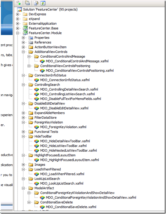166x214 pixels.
Task: Collapse the ConditionalViewControlsPositioning folder
Action: pyautogui.click(x=29, y=66)
